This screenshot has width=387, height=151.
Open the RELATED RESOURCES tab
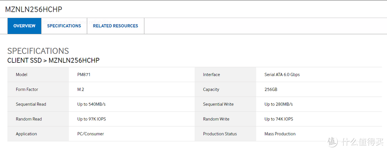(115, 26)
